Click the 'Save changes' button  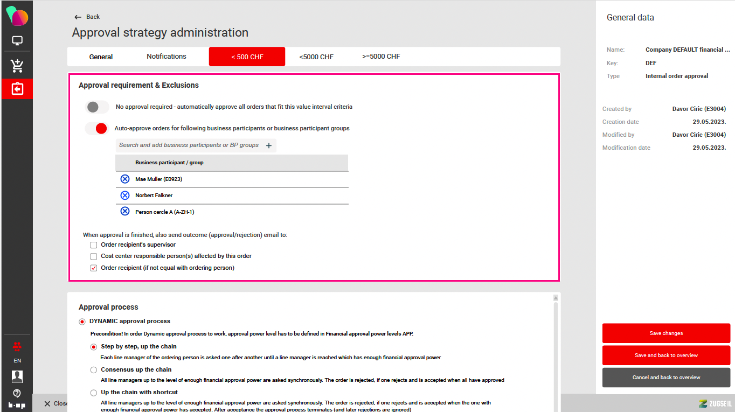pyautogui.click(x=666, y=333)
